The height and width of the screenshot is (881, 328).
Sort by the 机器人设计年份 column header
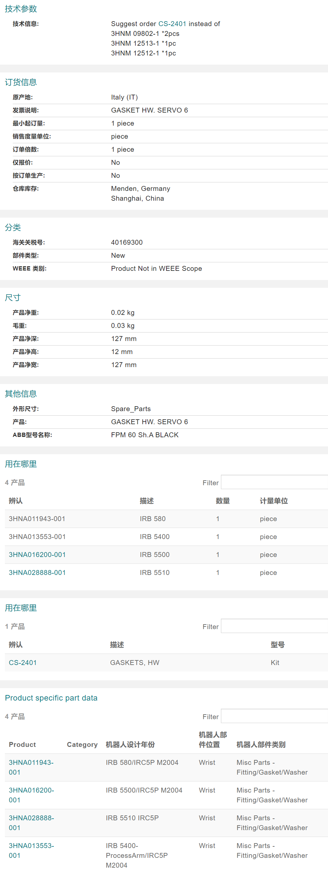pos(130,744)
